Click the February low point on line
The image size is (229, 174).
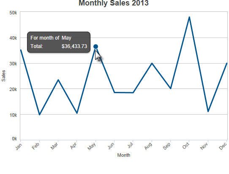click(39, 115)
